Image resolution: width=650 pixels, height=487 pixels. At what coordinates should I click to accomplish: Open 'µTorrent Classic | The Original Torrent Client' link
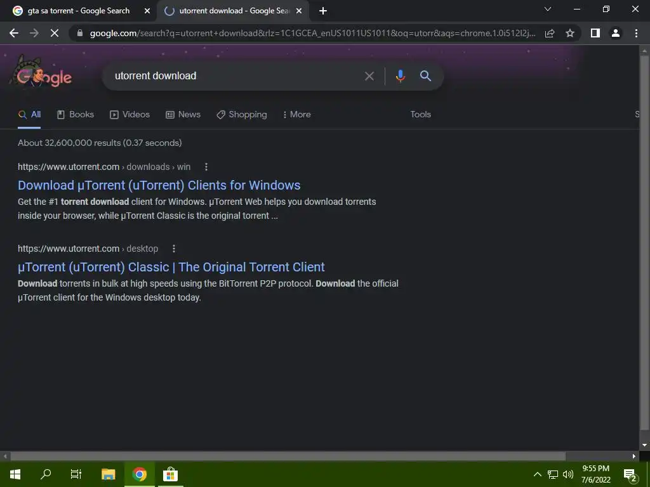(x=171, y=267)
